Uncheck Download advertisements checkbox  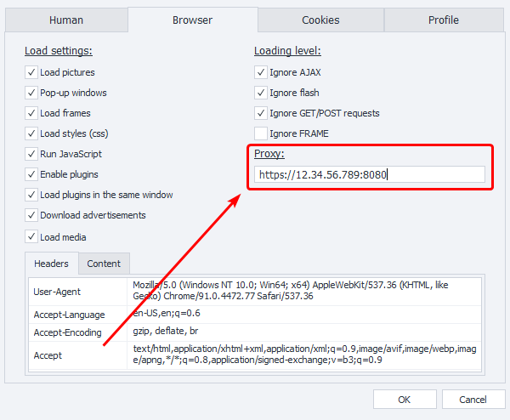[x=31, y=215]
